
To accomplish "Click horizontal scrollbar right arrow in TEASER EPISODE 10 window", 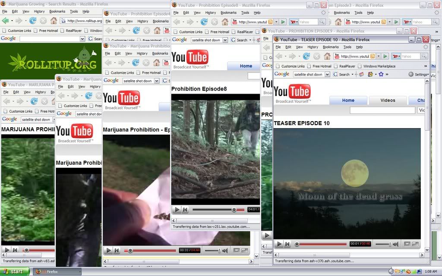I will 422,255.
